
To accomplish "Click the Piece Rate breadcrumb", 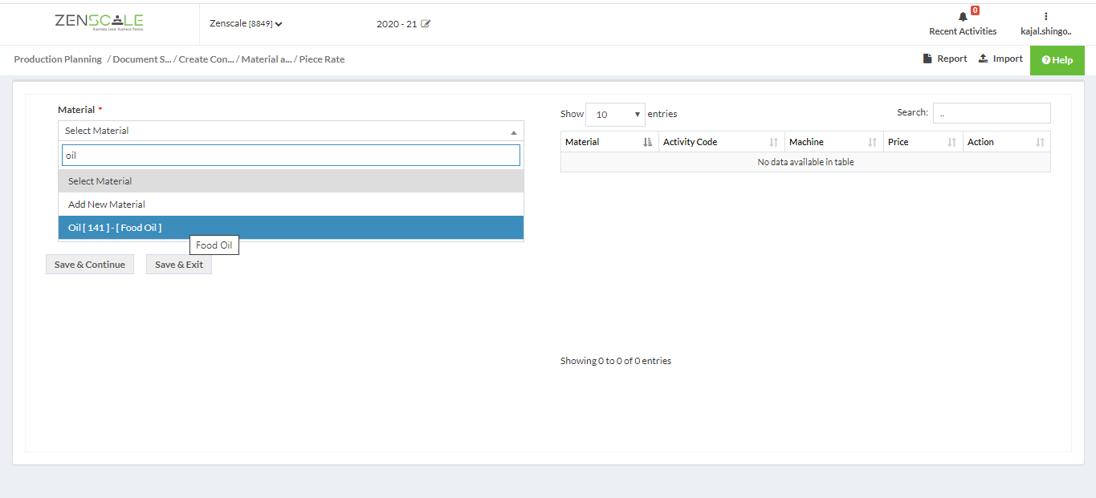I will click(322, 59).
